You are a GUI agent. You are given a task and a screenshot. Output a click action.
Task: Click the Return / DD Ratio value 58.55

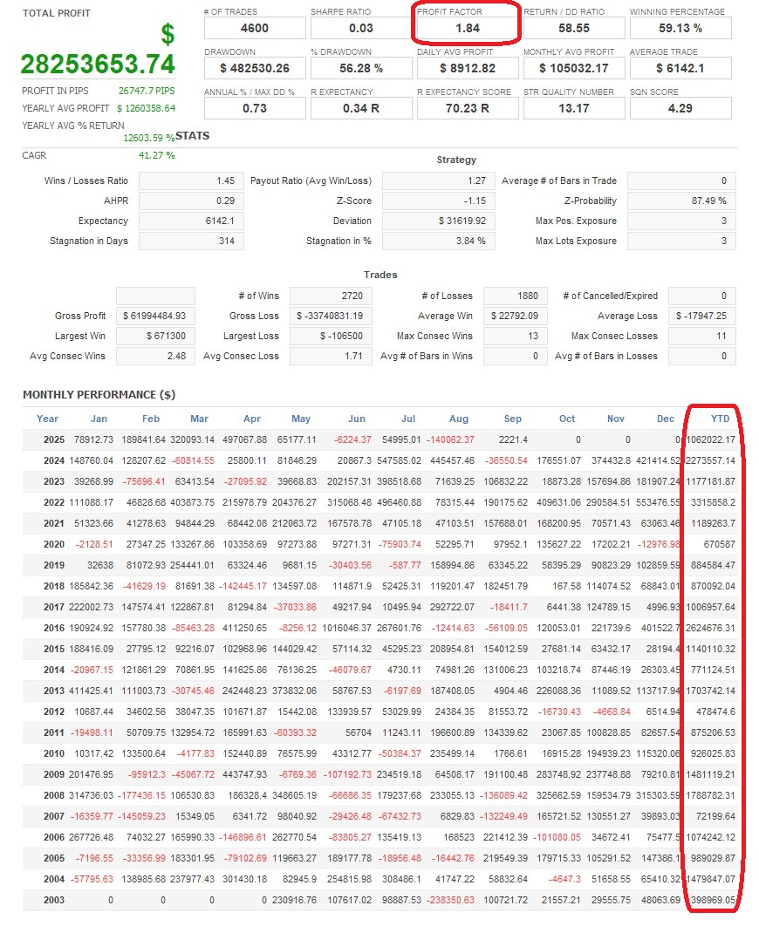coord(574,28)
